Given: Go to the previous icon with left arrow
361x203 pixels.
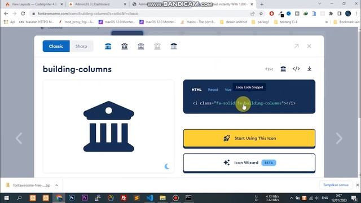Looking at the screenshot, I should [x=19, y=138].
